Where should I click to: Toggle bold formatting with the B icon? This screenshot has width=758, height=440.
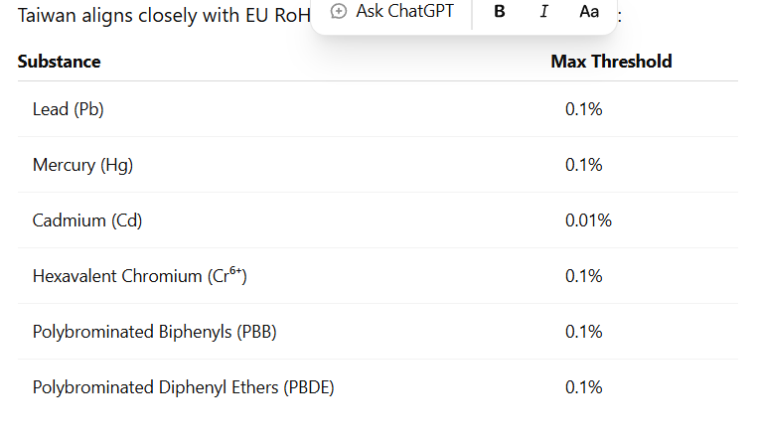coord(499,11)
